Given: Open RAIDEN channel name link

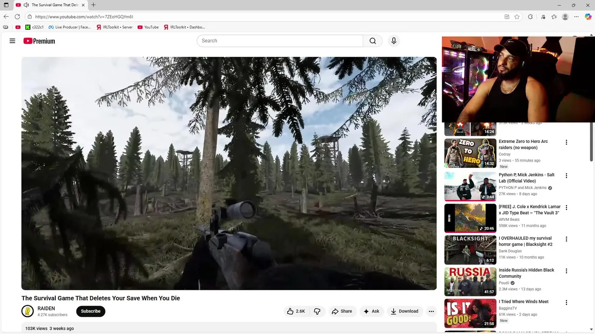Looking at the screenshot, I should (x=46, y=308).
